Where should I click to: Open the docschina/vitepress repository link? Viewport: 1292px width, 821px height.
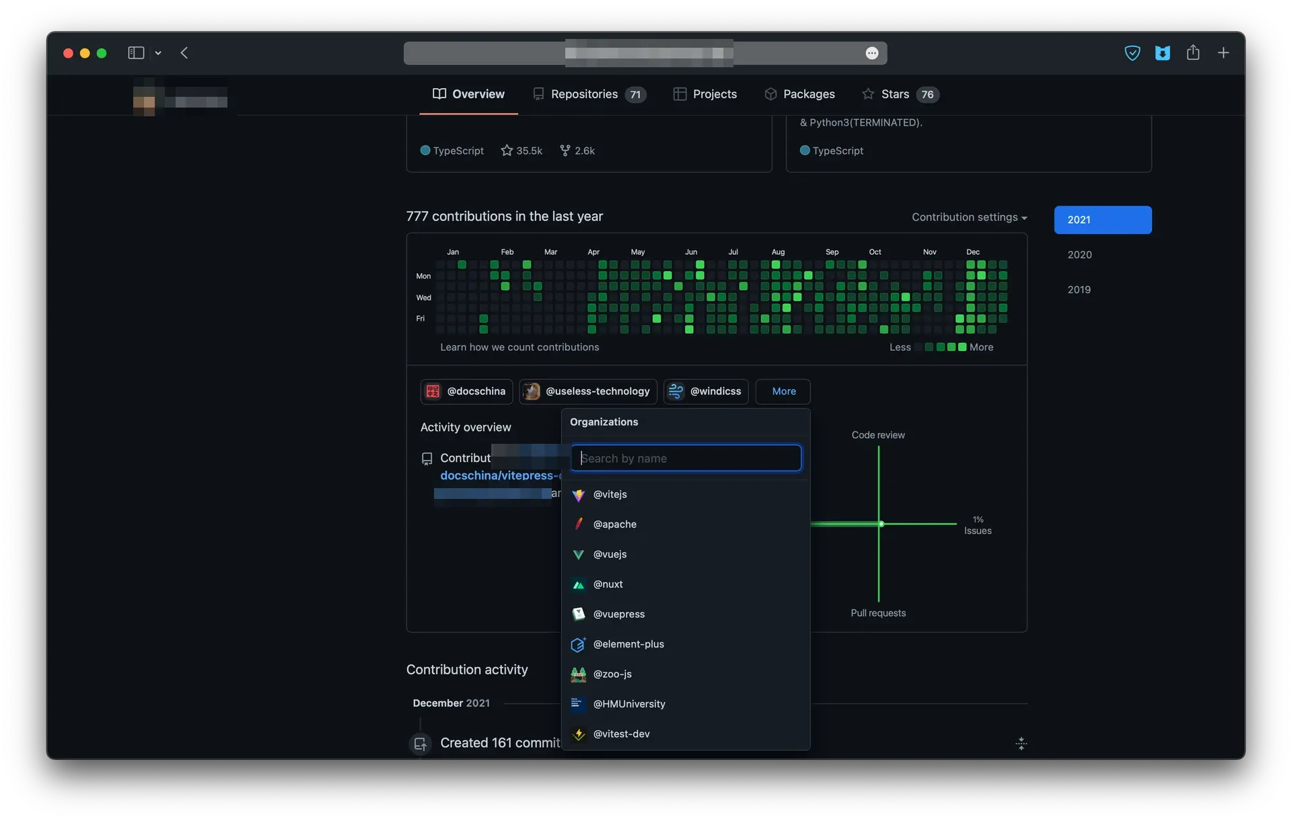pos(500,475)
